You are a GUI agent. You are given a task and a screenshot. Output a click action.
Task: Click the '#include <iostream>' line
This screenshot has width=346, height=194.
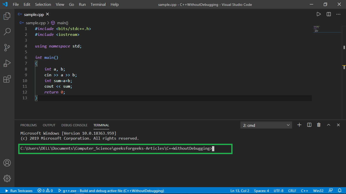coord(57,35)
